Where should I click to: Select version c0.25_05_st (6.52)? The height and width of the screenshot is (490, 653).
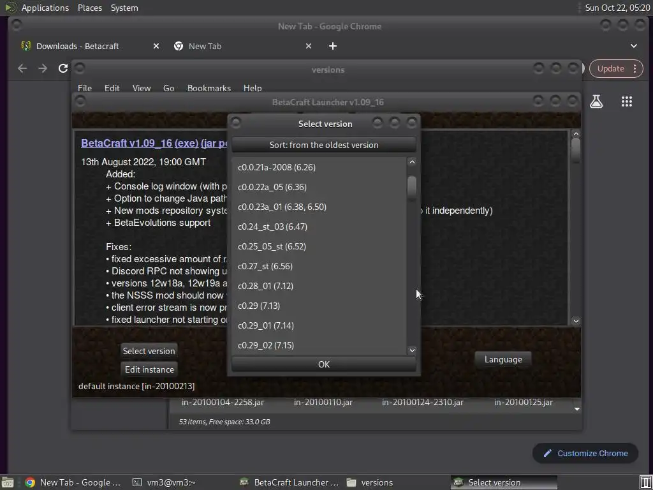(x=319, y=246)
